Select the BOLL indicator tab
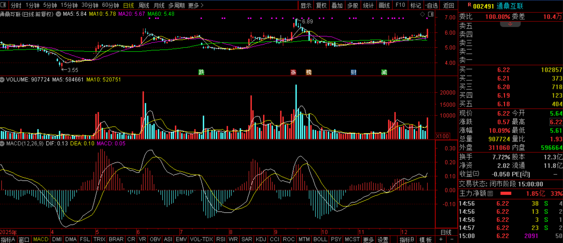The width and height of the screenshot is (563, 243). coord(320,239)
